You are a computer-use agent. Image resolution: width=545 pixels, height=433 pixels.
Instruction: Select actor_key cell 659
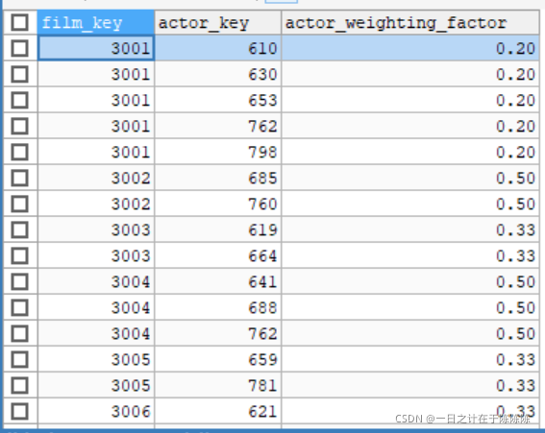218,359
